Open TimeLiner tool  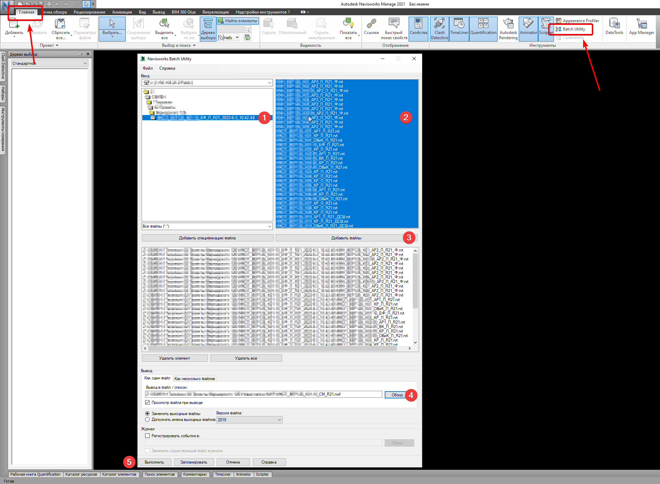click(459, 29)
